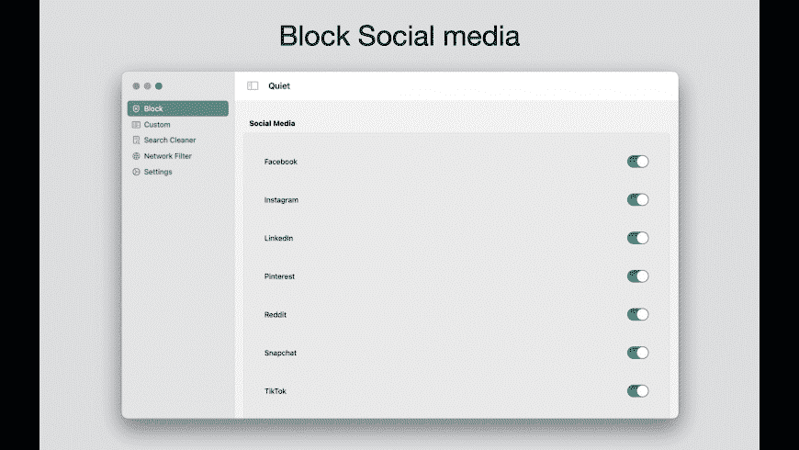Turn off Snapchat blocking
799x450 pixels.
point(637,353)
